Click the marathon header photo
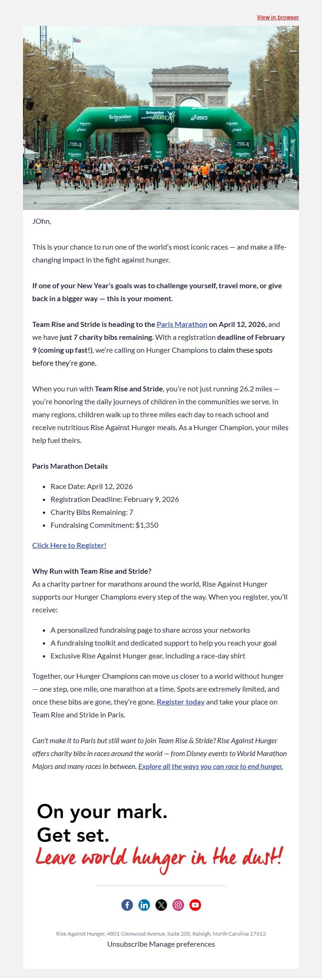The height and width of the screenshot is (978, 322). coord(161,117)
